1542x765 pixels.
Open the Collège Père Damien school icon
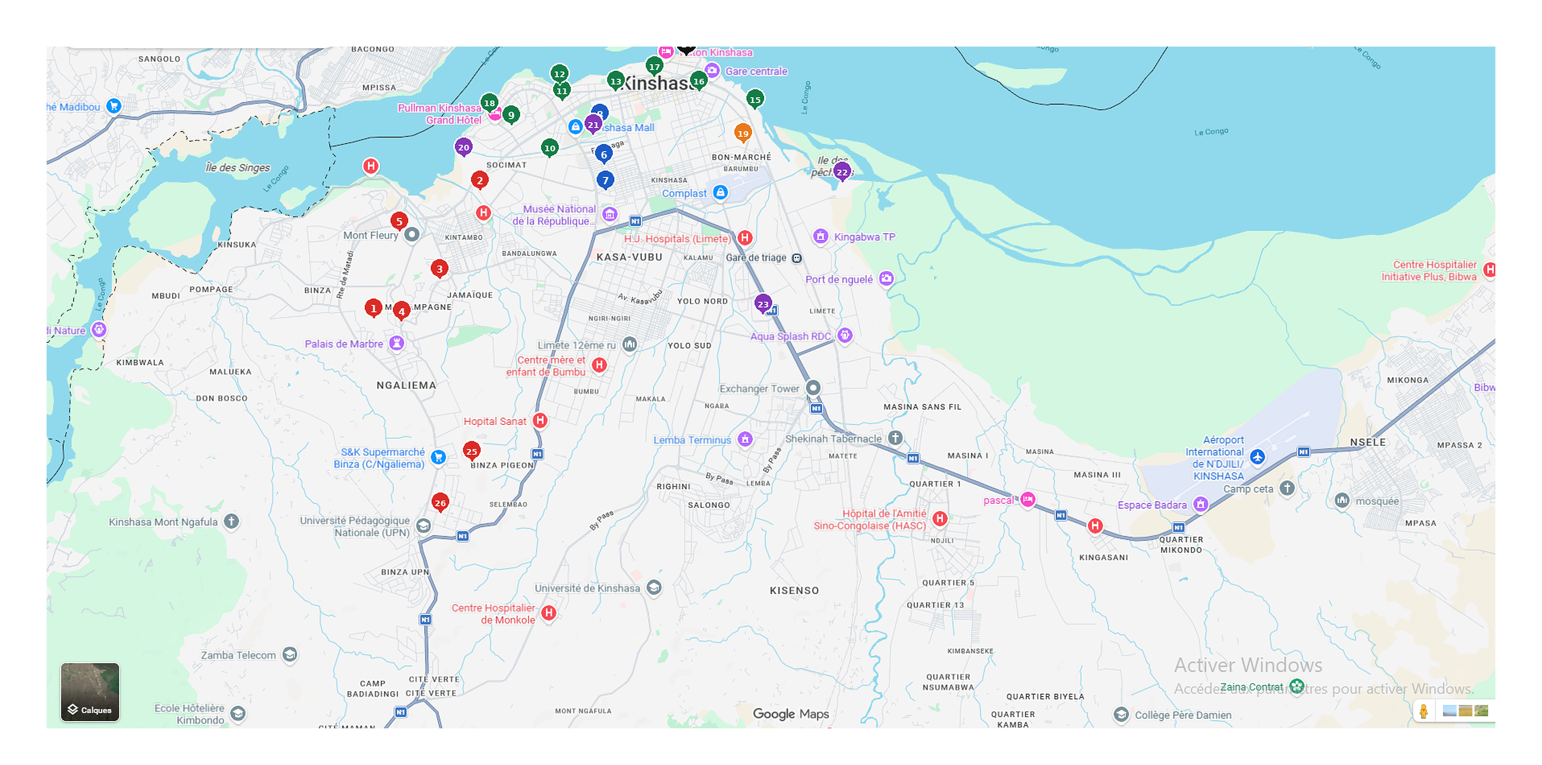[x=1121, y=715]
